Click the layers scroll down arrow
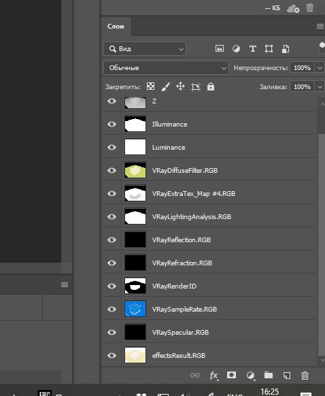This screenshot has width=325, height=396. point(322,360)
